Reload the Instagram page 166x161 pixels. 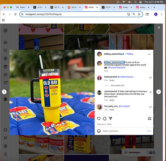(15, 14)
